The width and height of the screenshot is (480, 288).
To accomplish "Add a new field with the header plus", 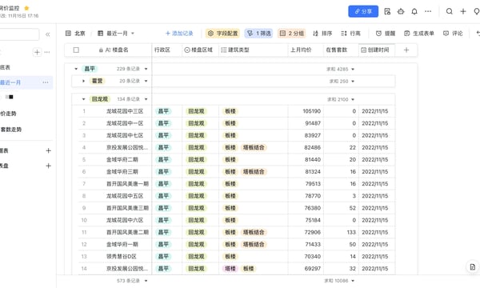I will click(406, 50).
